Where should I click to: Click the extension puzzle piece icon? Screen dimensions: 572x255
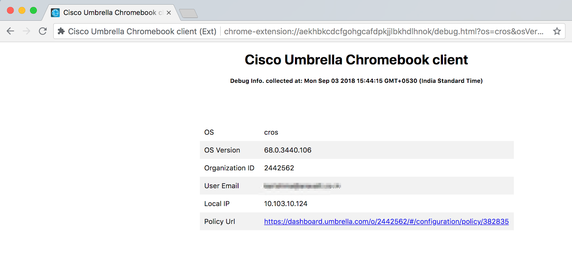coord(61,31)
